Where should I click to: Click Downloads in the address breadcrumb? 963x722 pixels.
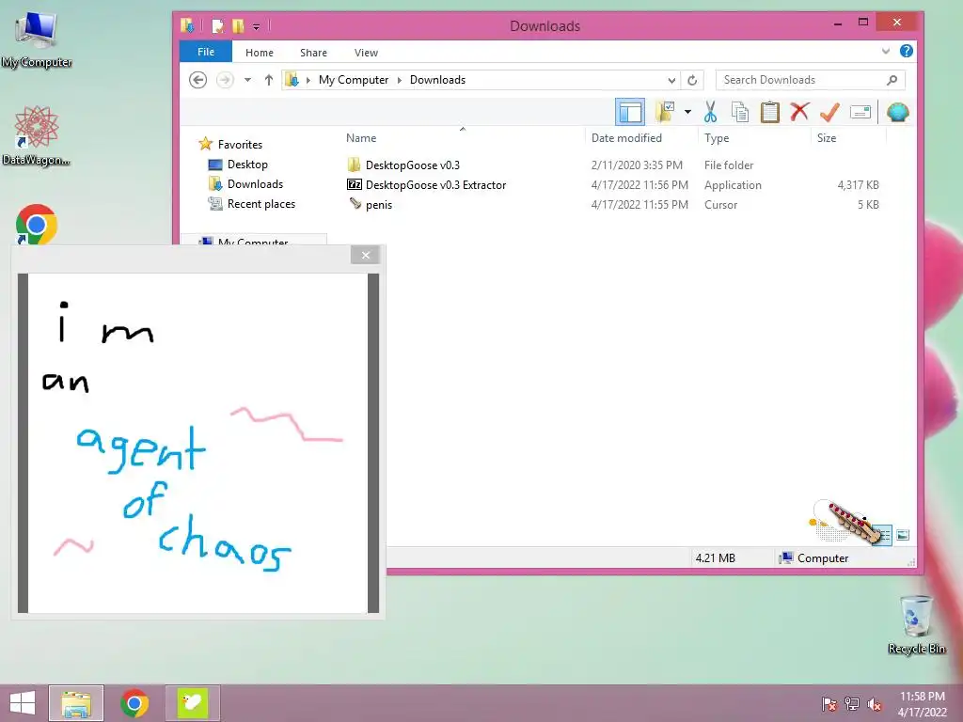437,80
